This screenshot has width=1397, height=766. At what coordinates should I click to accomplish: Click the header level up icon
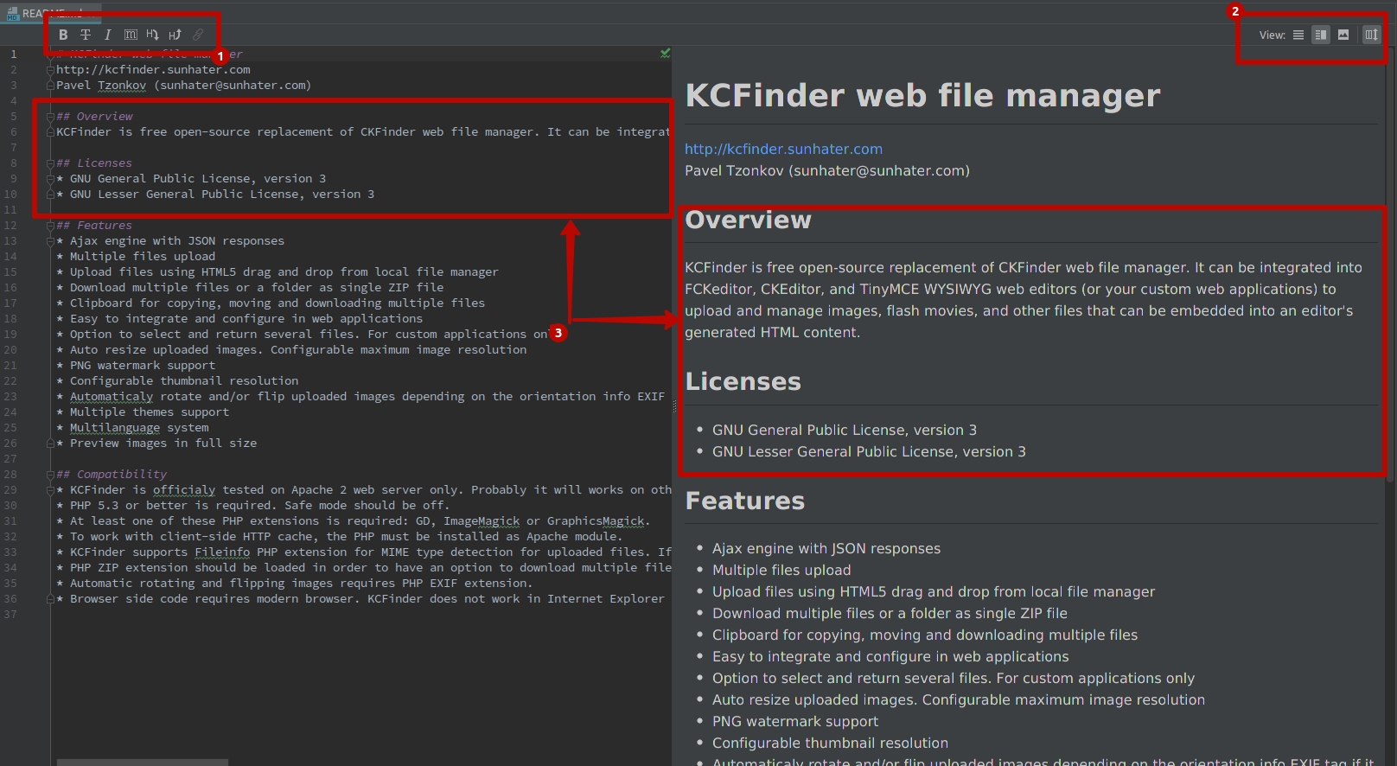pos(175,35)
